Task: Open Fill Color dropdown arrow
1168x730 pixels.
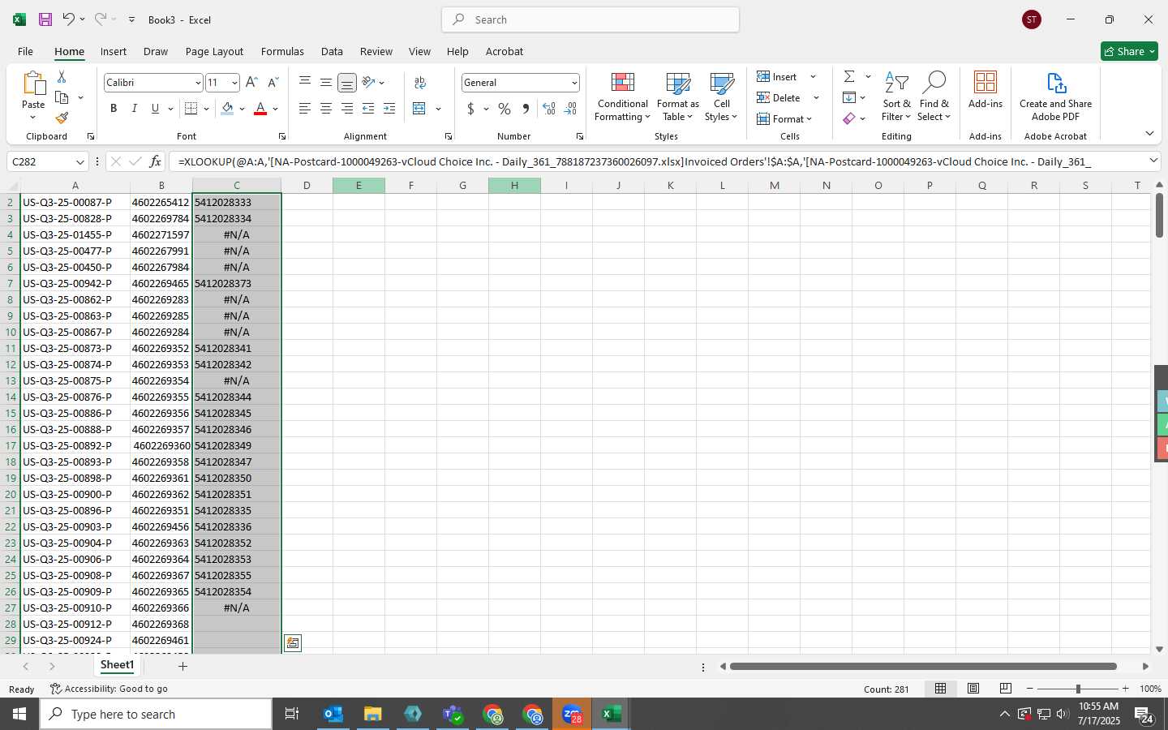Action: [x=242, y=109]
